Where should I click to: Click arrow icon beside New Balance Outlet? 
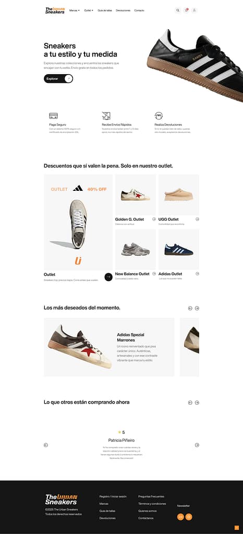click(x=154, y=274)
